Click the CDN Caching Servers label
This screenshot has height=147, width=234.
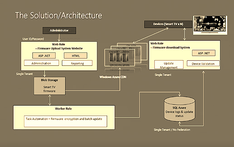tap(119, 65)
